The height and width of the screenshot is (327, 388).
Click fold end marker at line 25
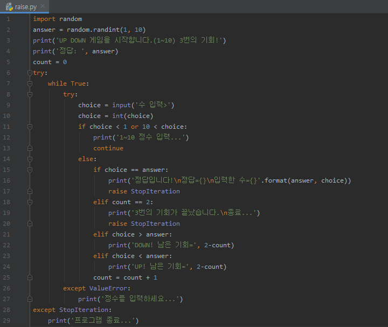coord(30,277)
